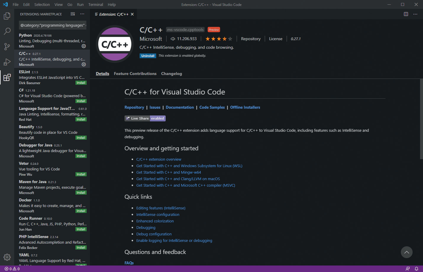Click the split editor right icon

pos(406,14)
